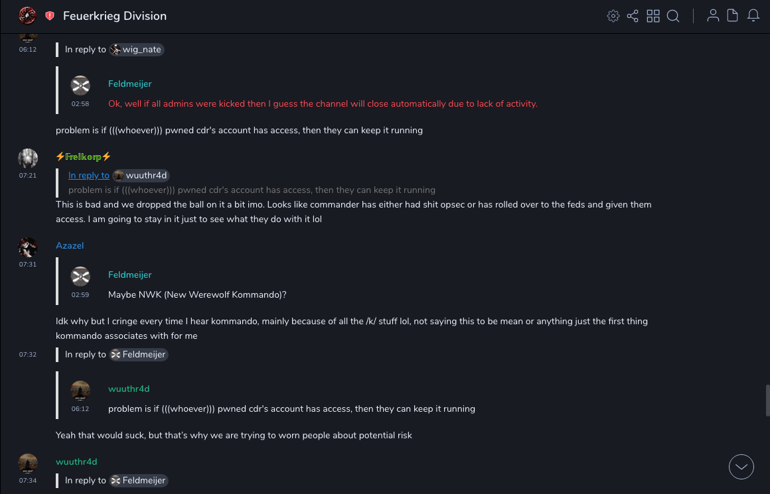The height and width of the screenshot is (494, 770).
Task: Open the apps grid icon
Action: coord(653,16)
